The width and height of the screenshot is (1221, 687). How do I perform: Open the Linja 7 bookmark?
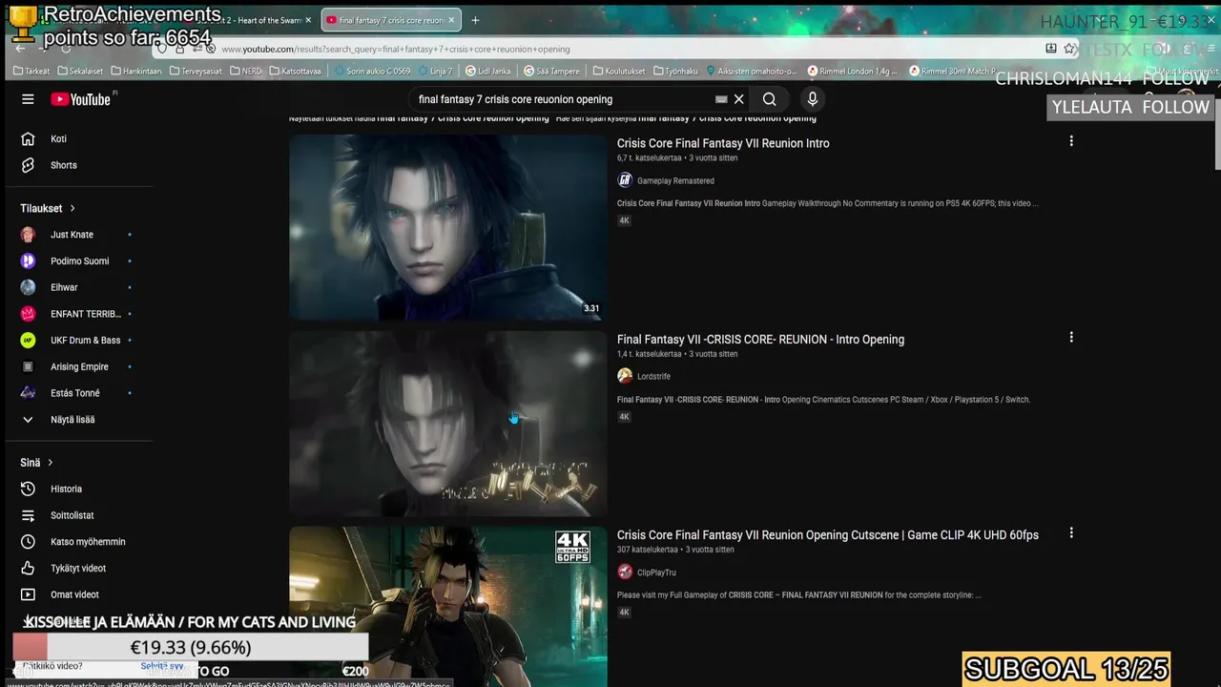click(x=434, y=71)
